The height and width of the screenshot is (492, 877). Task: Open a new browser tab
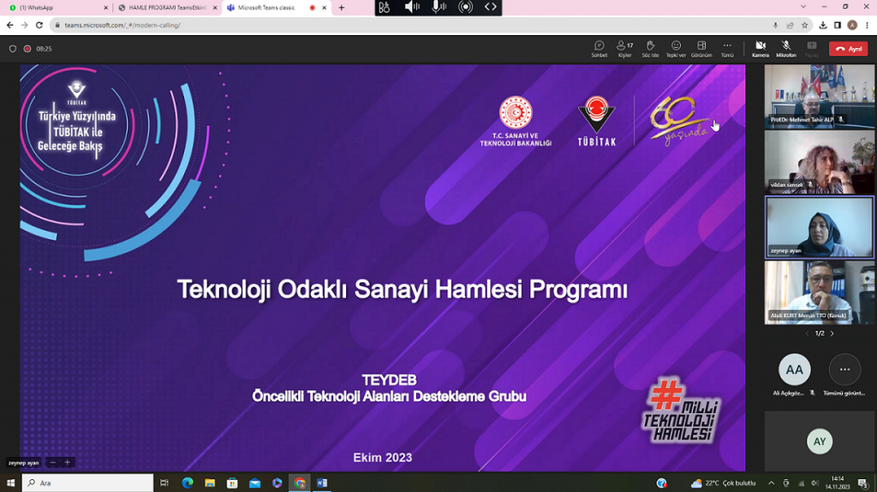coord(342,8)
